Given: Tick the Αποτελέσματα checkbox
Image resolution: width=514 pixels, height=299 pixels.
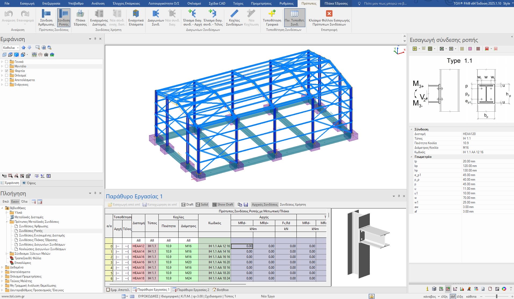Looking at the screenshot, I should point(7,80).
